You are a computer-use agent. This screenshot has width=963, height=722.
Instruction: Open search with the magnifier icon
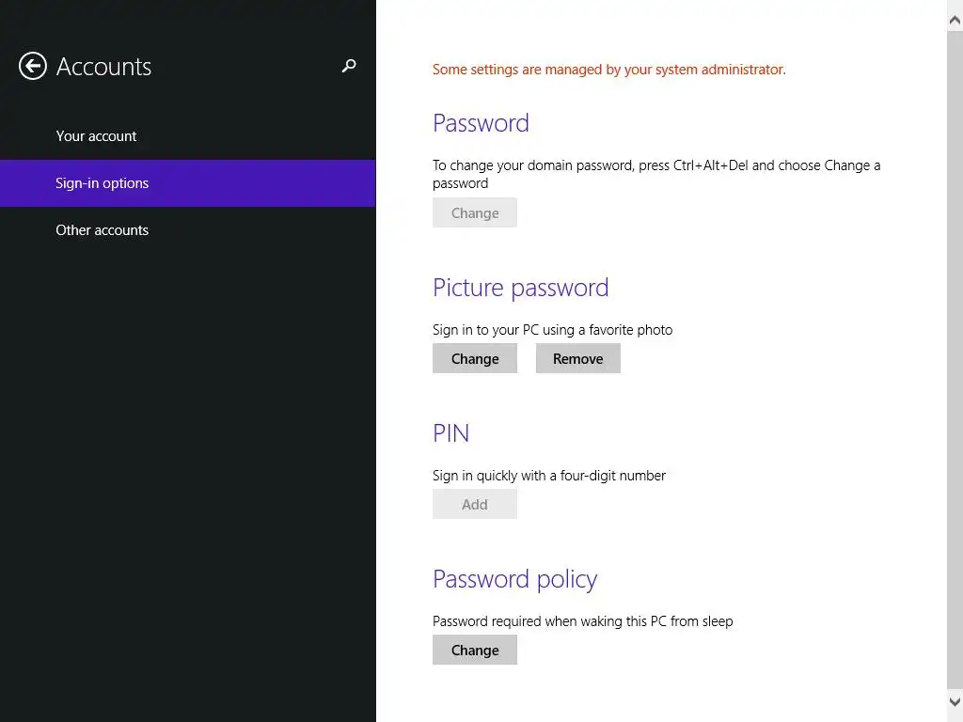[349, 66]
